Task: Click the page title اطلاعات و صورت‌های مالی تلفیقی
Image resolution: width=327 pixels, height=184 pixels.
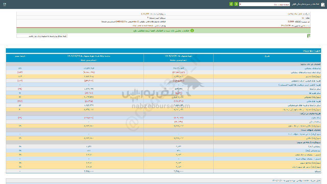Action: click(305, 4)
